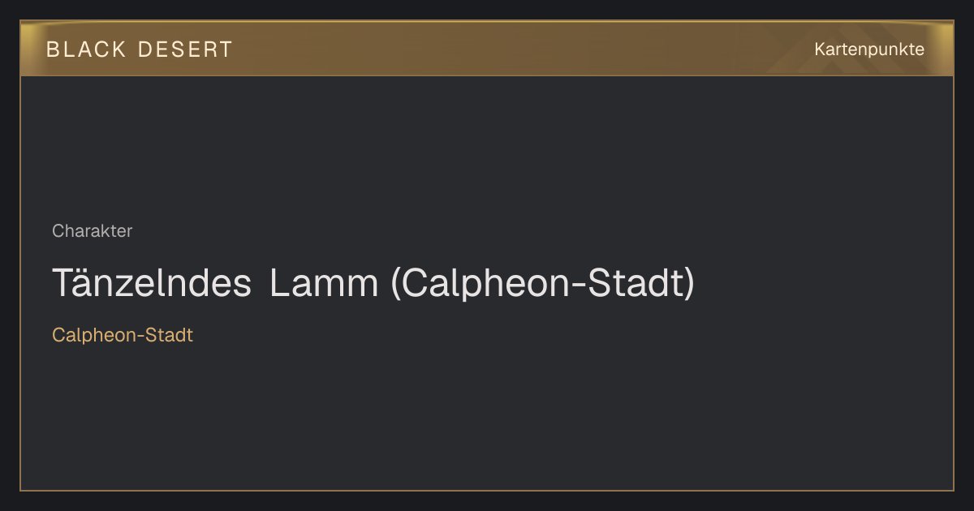Select the Charakter category label
The height and width of the screenshot is (511, 974).
pos(92,231)
